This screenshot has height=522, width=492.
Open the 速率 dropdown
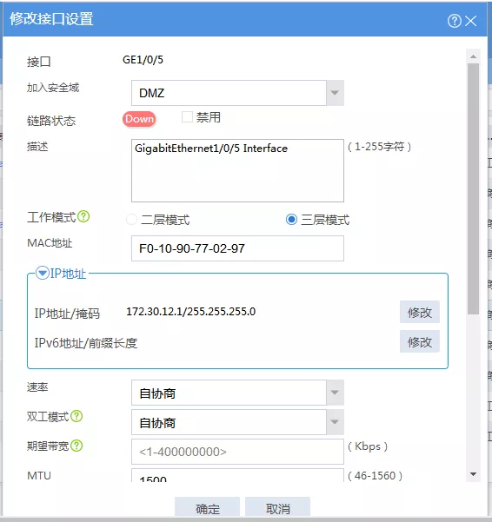coord(237,393)
